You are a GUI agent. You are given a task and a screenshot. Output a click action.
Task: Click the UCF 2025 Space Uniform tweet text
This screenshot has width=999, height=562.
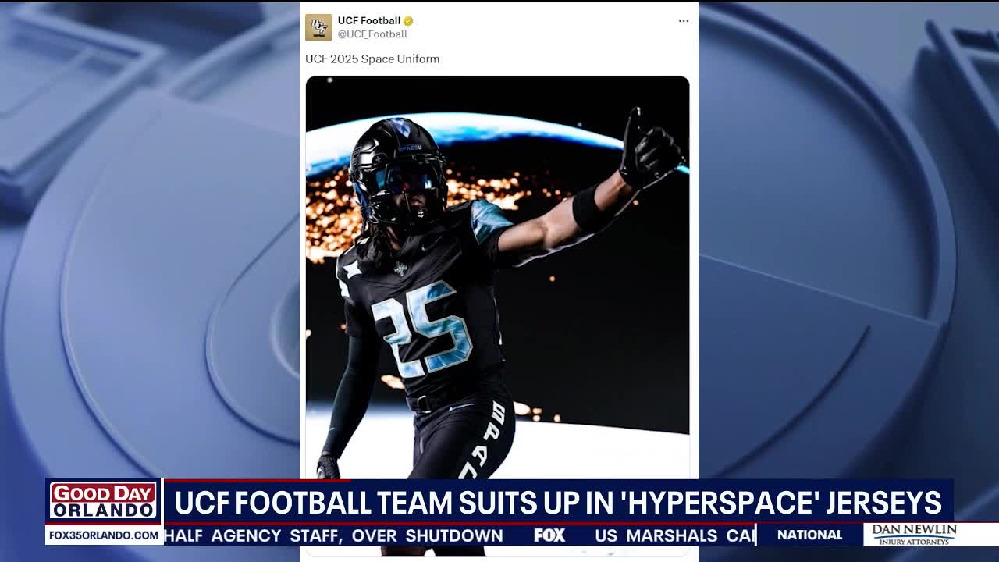372,59
